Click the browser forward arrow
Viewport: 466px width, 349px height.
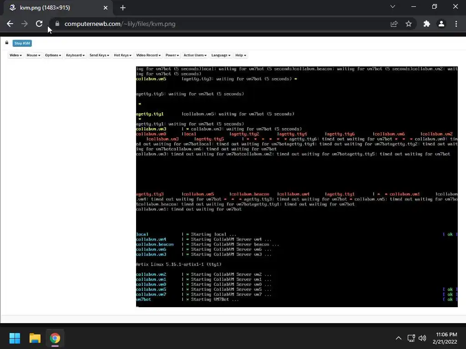click(x=25, y=24)
